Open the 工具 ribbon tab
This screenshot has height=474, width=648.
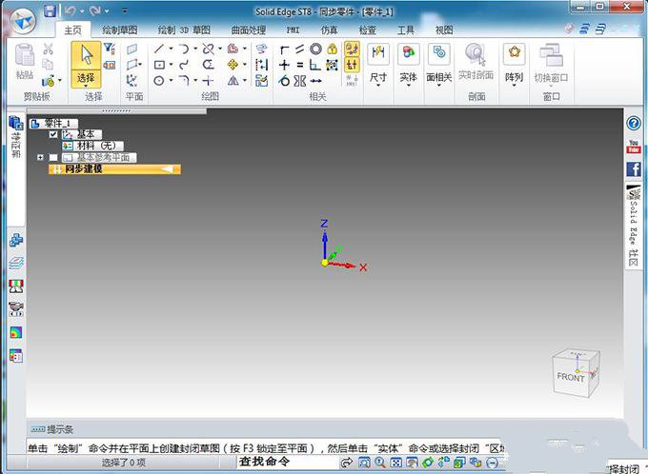(405, 30)
